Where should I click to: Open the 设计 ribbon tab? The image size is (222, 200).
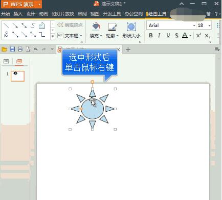[31, 14]
